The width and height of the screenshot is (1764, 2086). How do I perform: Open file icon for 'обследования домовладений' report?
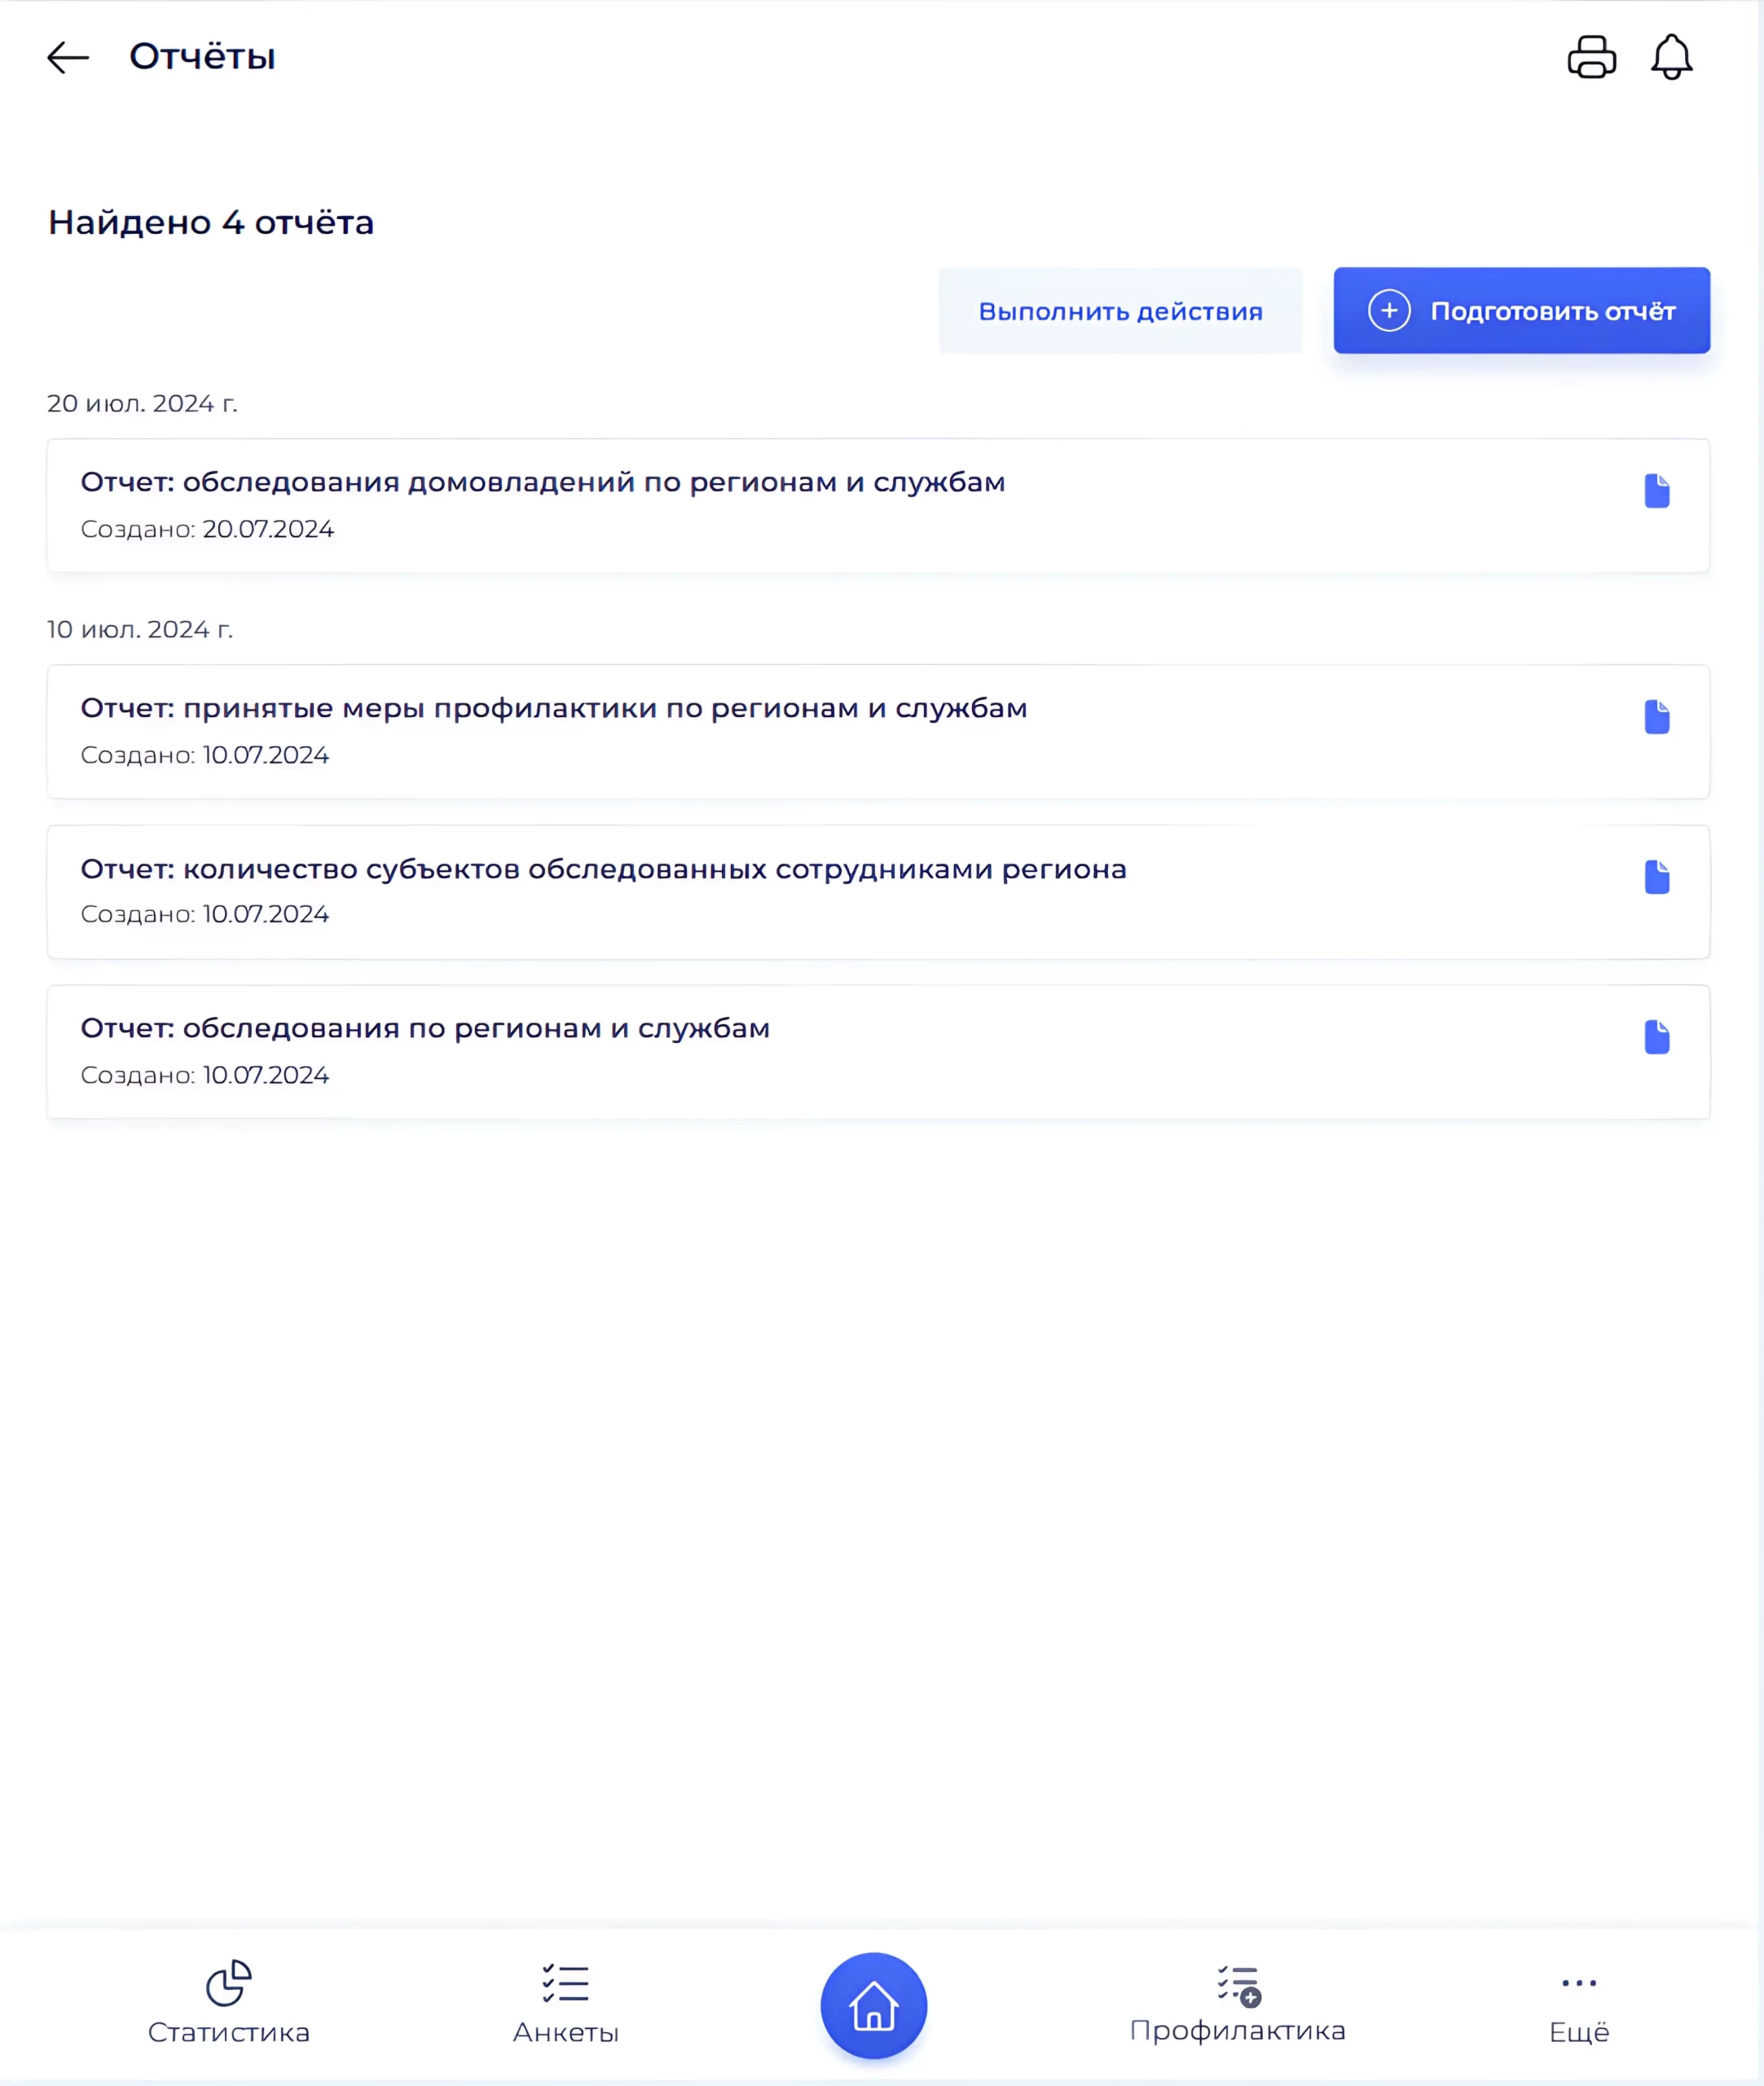pyautogui.click(x=1657, y=491)
